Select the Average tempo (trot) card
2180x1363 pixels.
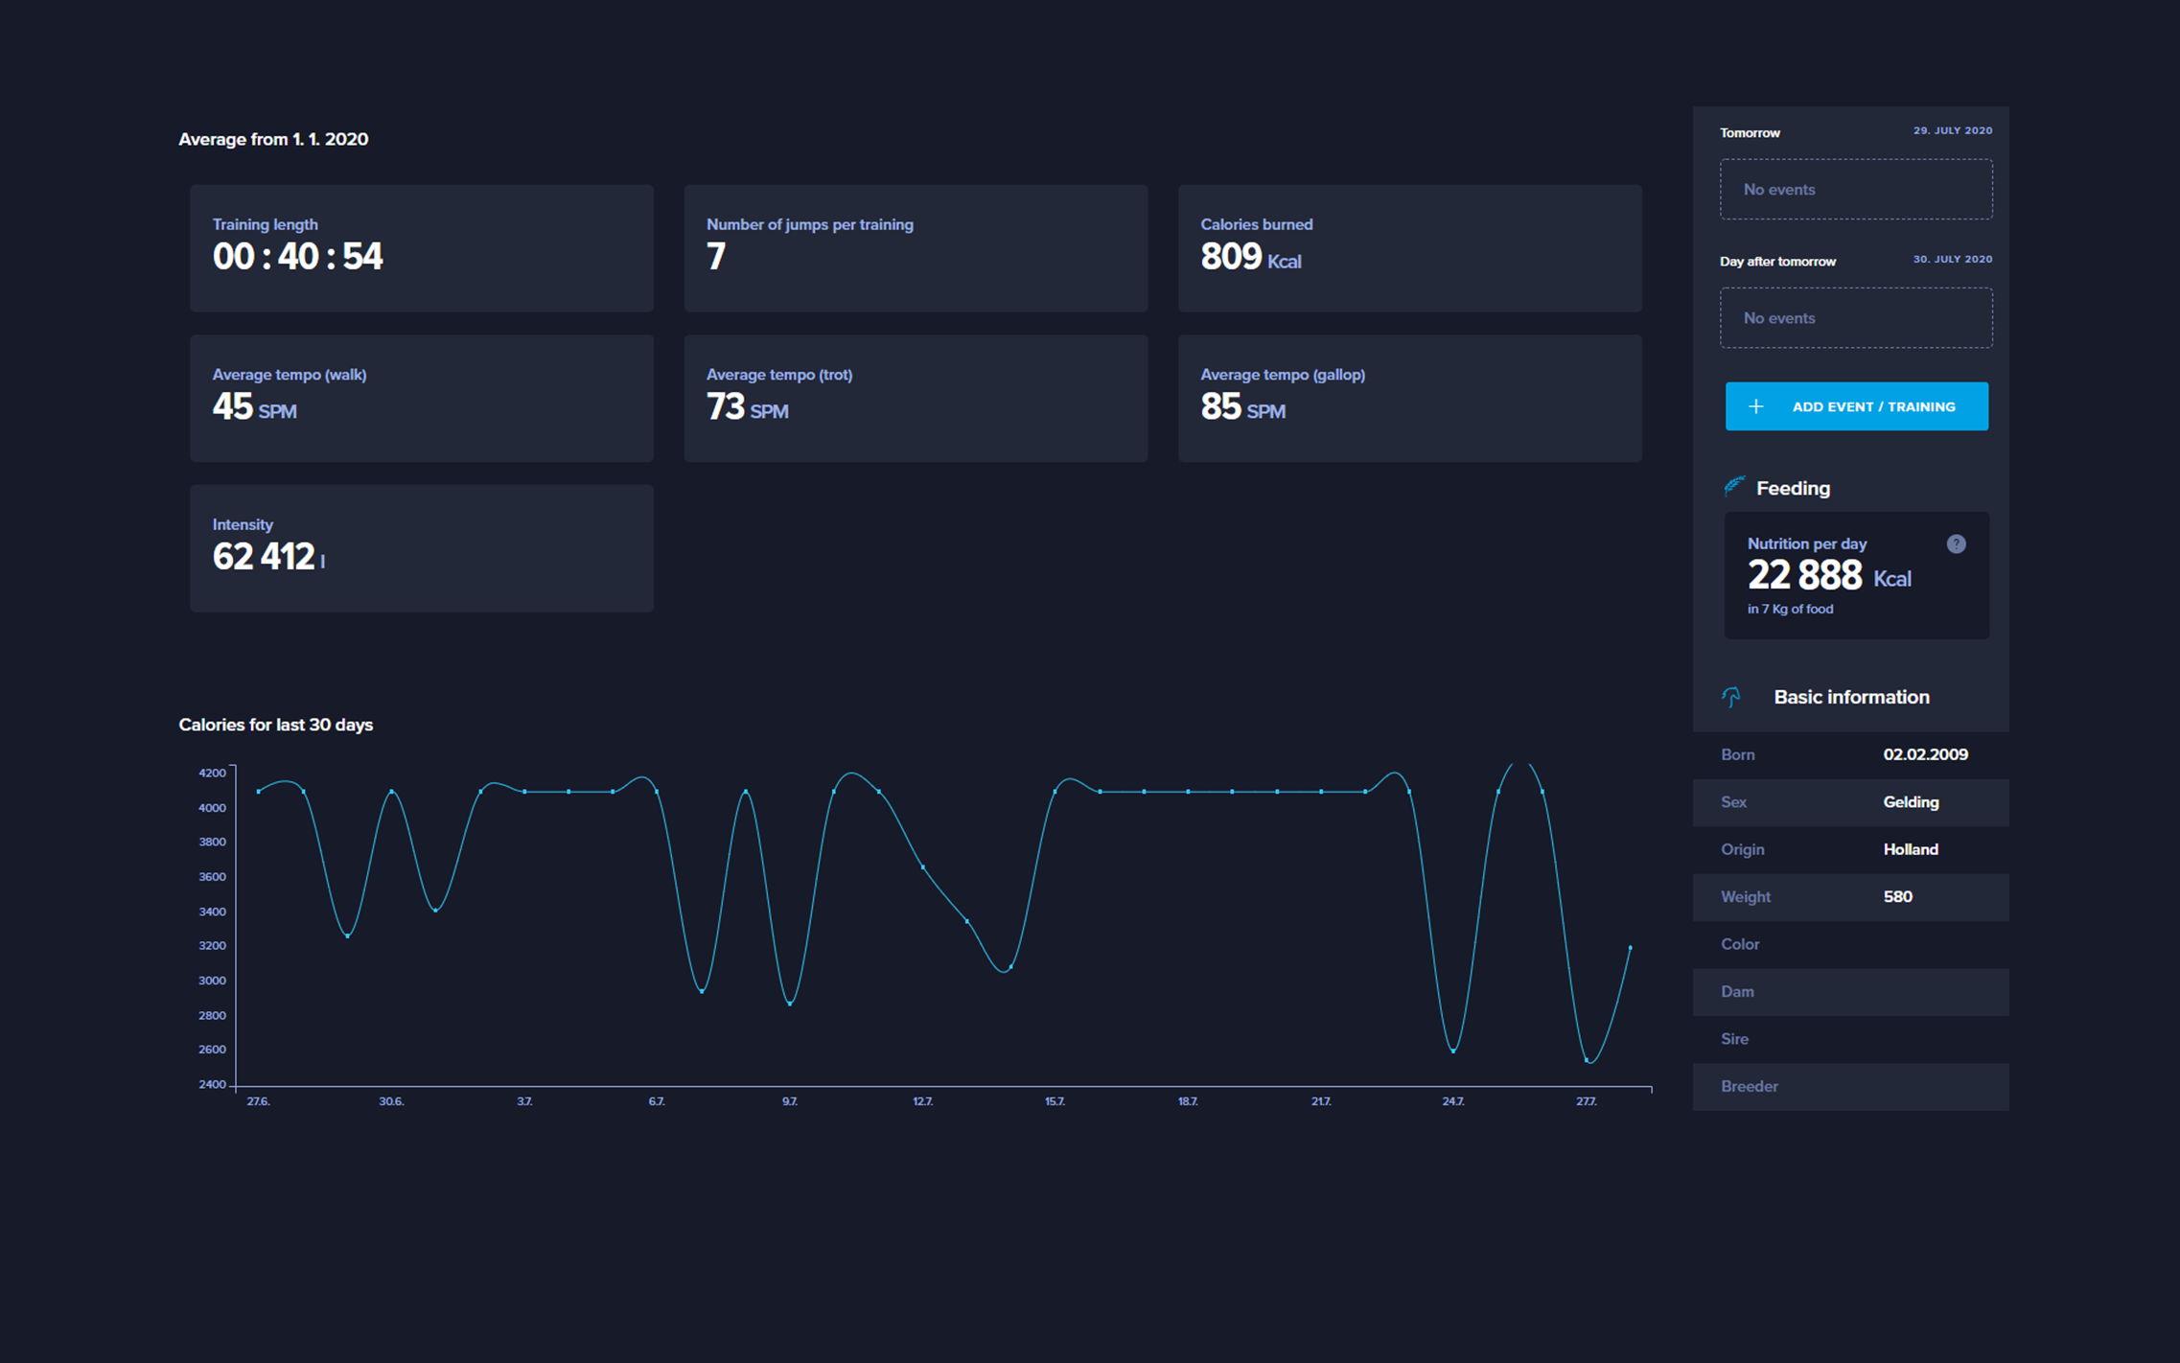coord(916,398)
